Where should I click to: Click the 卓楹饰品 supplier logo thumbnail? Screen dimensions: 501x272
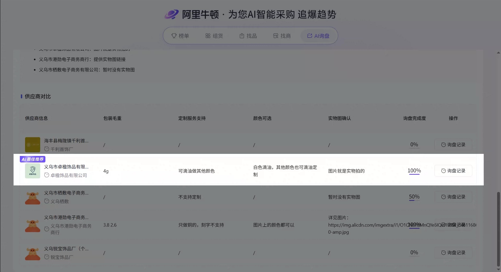pyautogui.click(x=33, y=171)
